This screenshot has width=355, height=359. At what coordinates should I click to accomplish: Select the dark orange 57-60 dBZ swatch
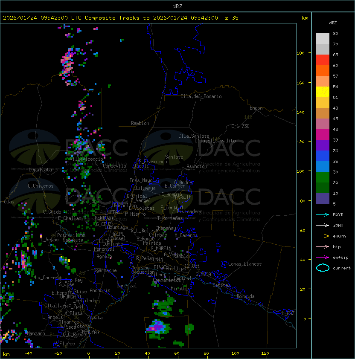pyautogui.click(x=323, y=70)
